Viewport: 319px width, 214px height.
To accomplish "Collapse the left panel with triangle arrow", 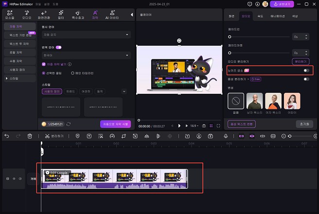I will pos(132,15).
